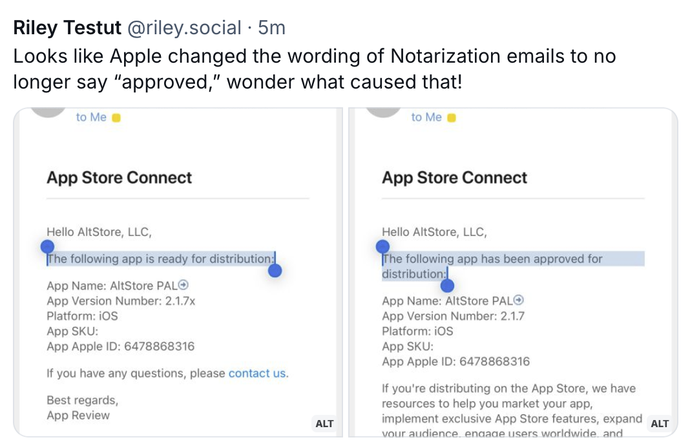Click the sender avatar circle in right email
The height and width of the screenshot is (442, 690).
pyautogui.click(x=383, y=111)
